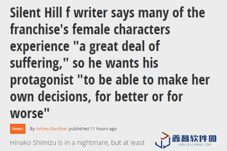Click the cube logo icon in watermark
This screenshot has width=227, height=151.
coord(163,140)
